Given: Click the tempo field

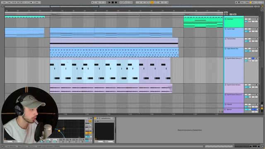Looking at the screenshot, I should pyautogui.click(x=14, y=2).
